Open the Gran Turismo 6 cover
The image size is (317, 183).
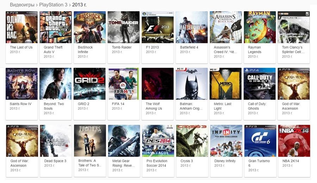260,141
